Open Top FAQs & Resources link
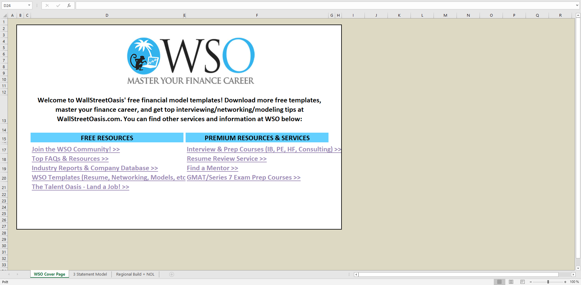 [70, 159]
